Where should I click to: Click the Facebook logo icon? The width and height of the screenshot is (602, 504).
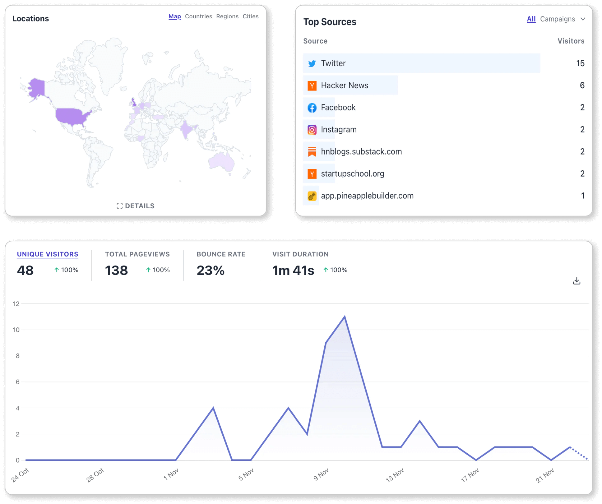[x=312, y=108]
